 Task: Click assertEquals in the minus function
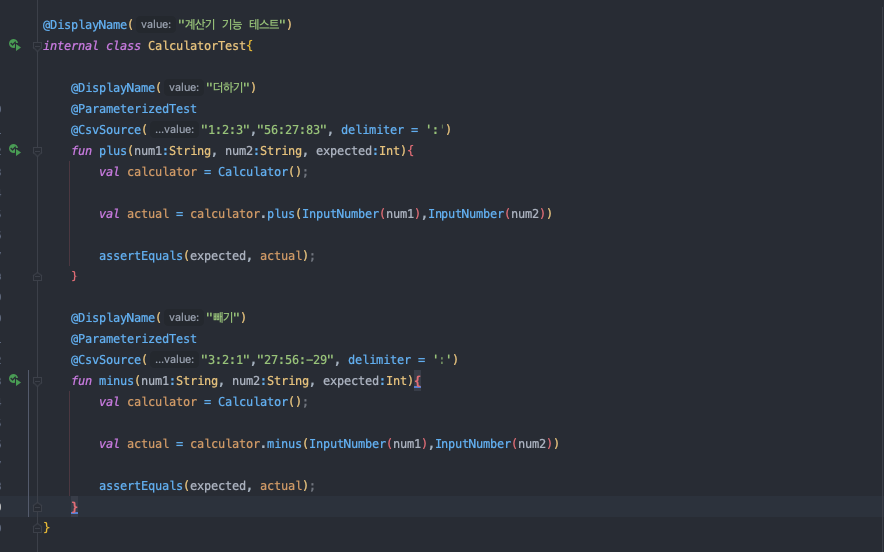(x=141, y=485)
